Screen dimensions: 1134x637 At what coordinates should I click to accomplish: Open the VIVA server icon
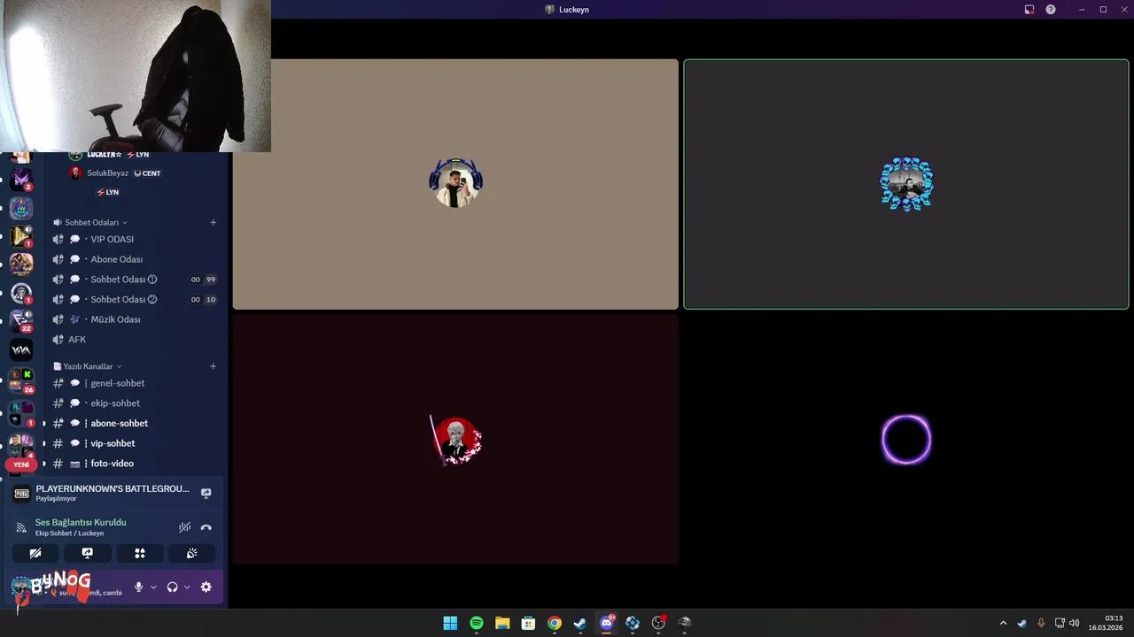coord(21,350)
